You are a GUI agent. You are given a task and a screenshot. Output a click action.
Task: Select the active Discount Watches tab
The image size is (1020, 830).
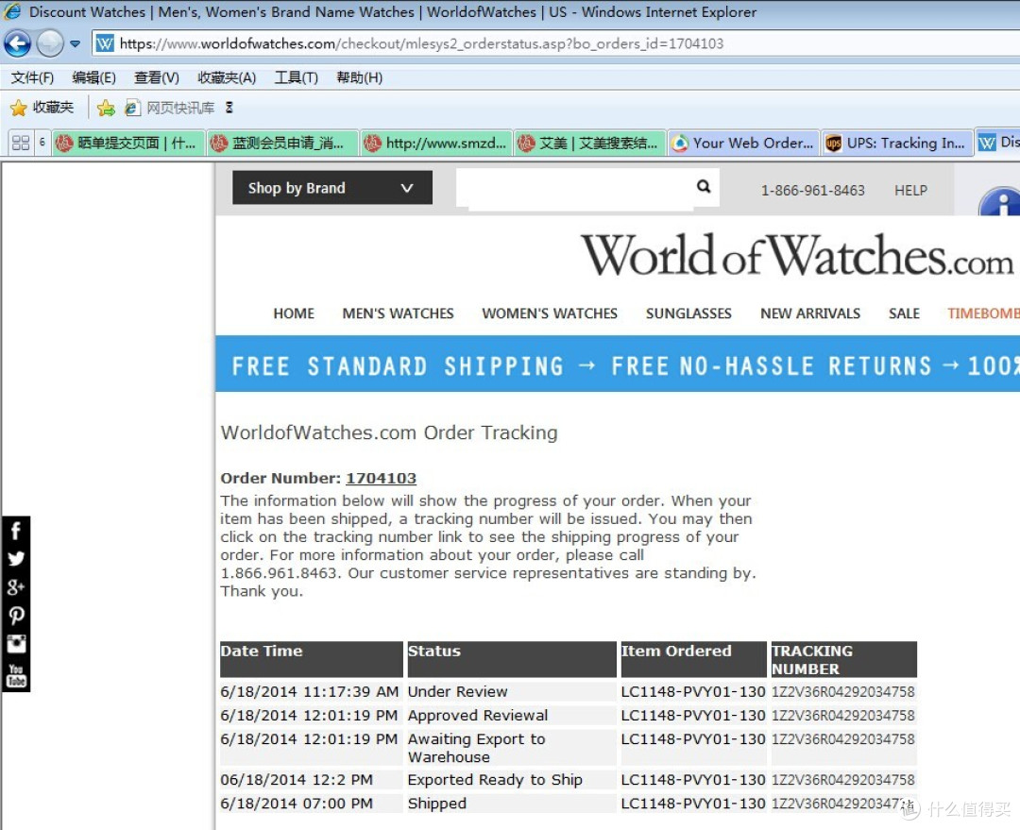(998, 143)
